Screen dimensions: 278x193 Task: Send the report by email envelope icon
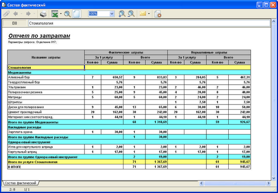click(x=143, y=14)
